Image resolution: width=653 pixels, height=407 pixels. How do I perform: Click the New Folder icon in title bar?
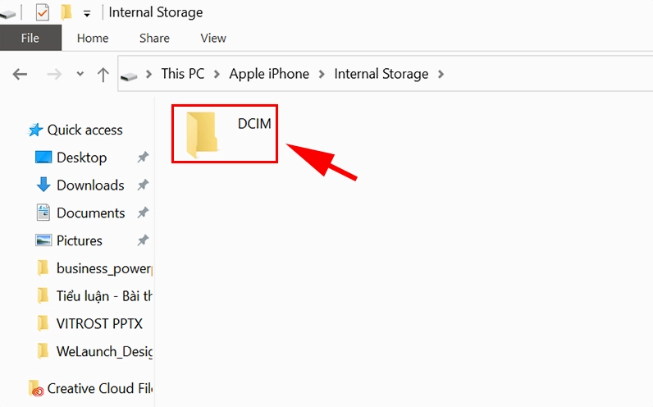pos(66,12)
